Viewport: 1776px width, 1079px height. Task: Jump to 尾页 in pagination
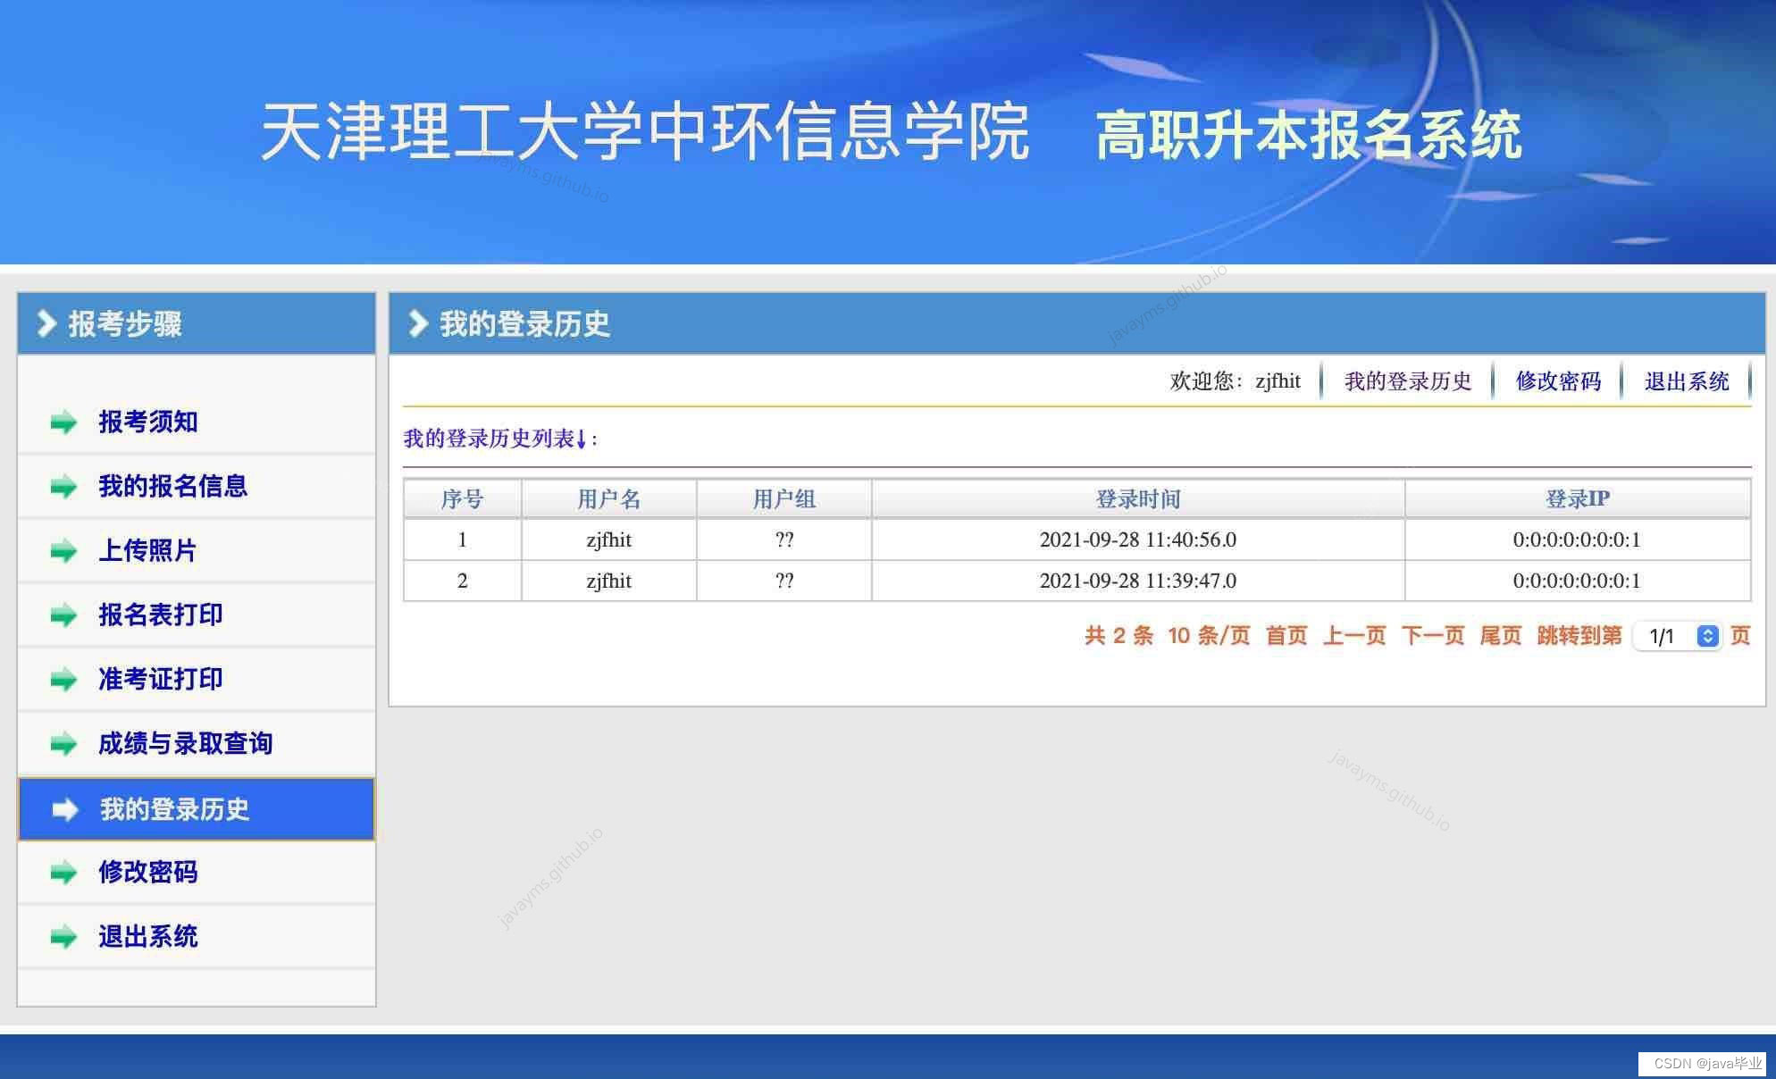(1500, 636)
